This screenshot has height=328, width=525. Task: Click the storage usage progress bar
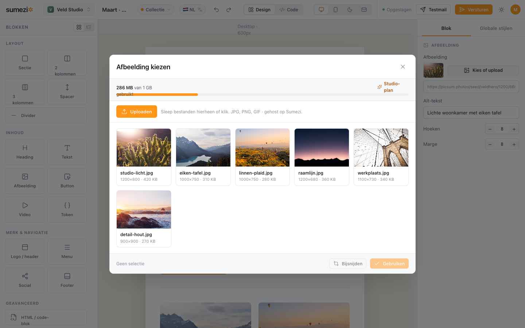coord(262,94)
